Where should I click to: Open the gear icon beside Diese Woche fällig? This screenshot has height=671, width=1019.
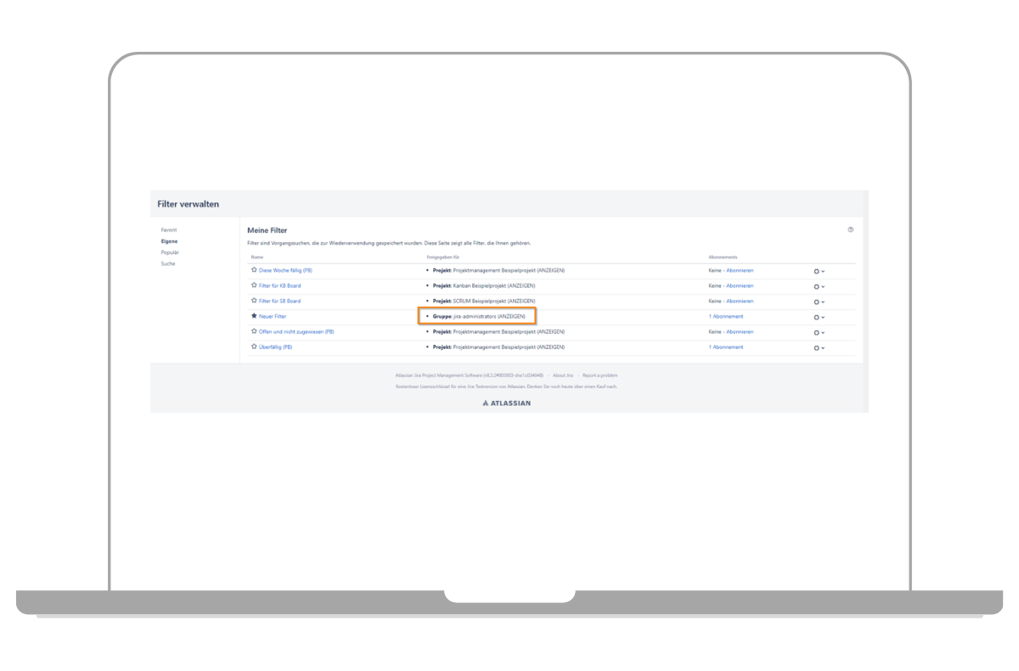(817, 271)
